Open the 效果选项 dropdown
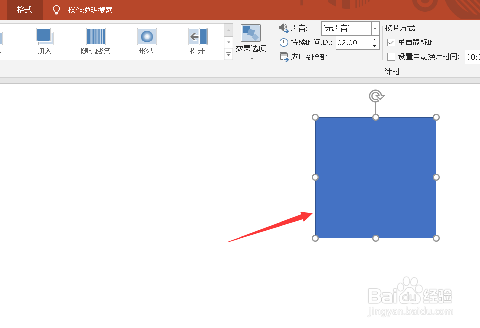The image size is (480, 328). 251,42
